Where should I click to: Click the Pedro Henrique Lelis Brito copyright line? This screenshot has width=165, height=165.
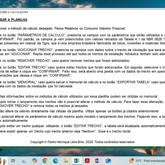point(82,142)
